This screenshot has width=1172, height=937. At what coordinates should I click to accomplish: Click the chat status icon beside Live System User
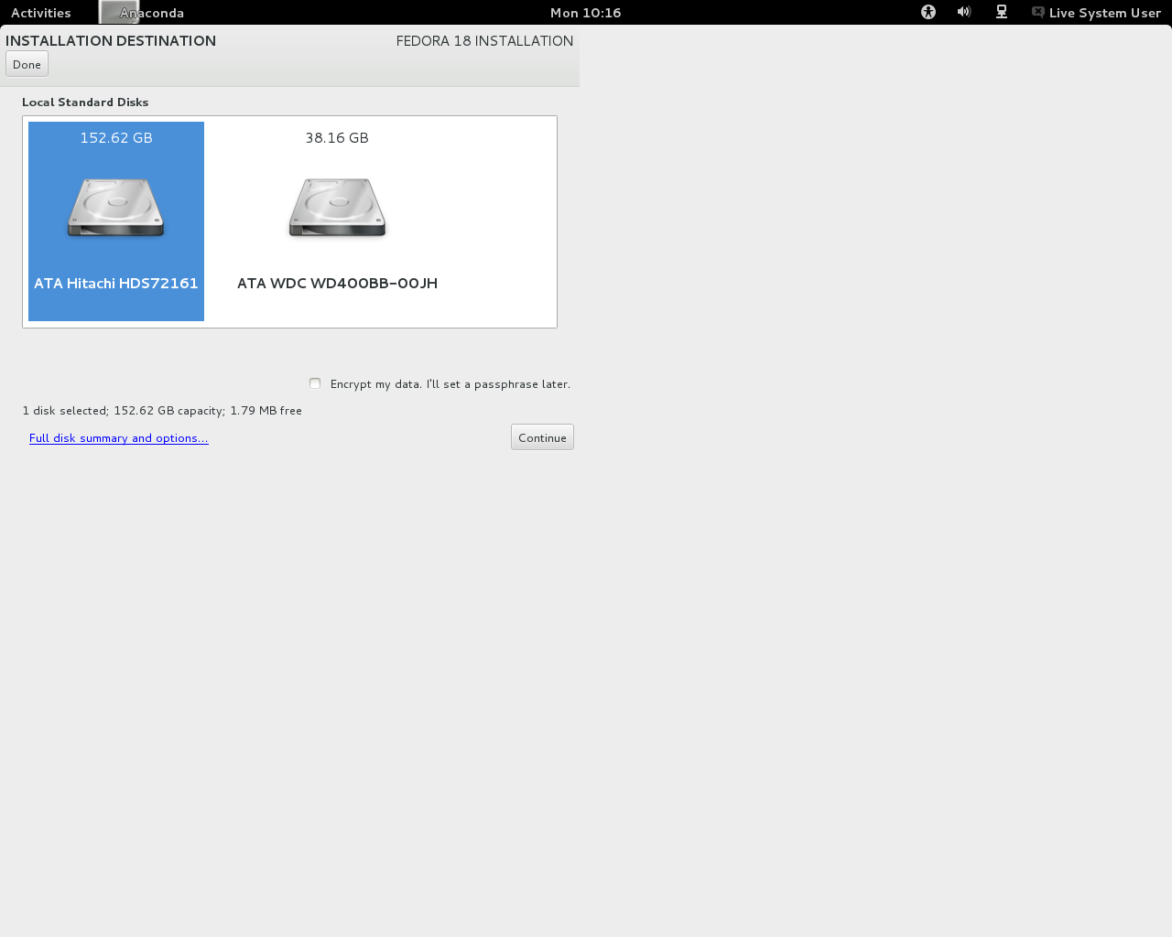coord(1038,12)
